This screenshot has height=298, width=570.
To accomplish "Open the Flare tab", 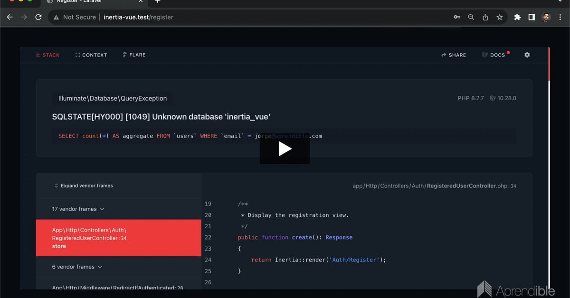I will 134,55.
